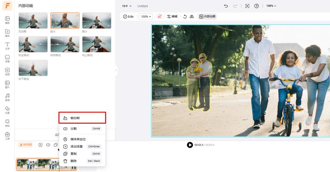Collapse the left panel with the side arrow
This screenshot has width=330, height=172.
(116, 70)
